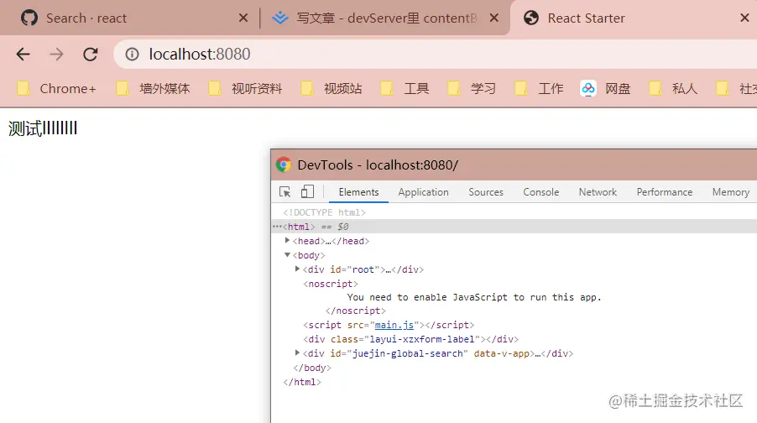Switch to the 写文章 devServer tab
Viewport: 757px width, 423px height.
point(385,18)
